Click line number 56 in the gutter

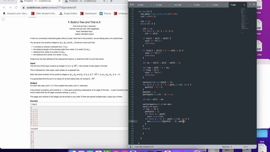click(x=132, y=121)
